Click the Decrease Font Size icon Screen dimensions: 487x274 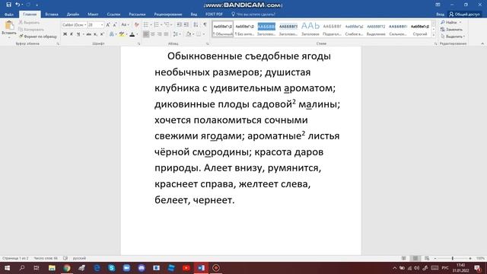[x=115, y=25]
